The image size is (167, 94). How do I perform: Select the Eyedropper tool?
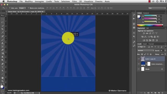click(2, 33)
